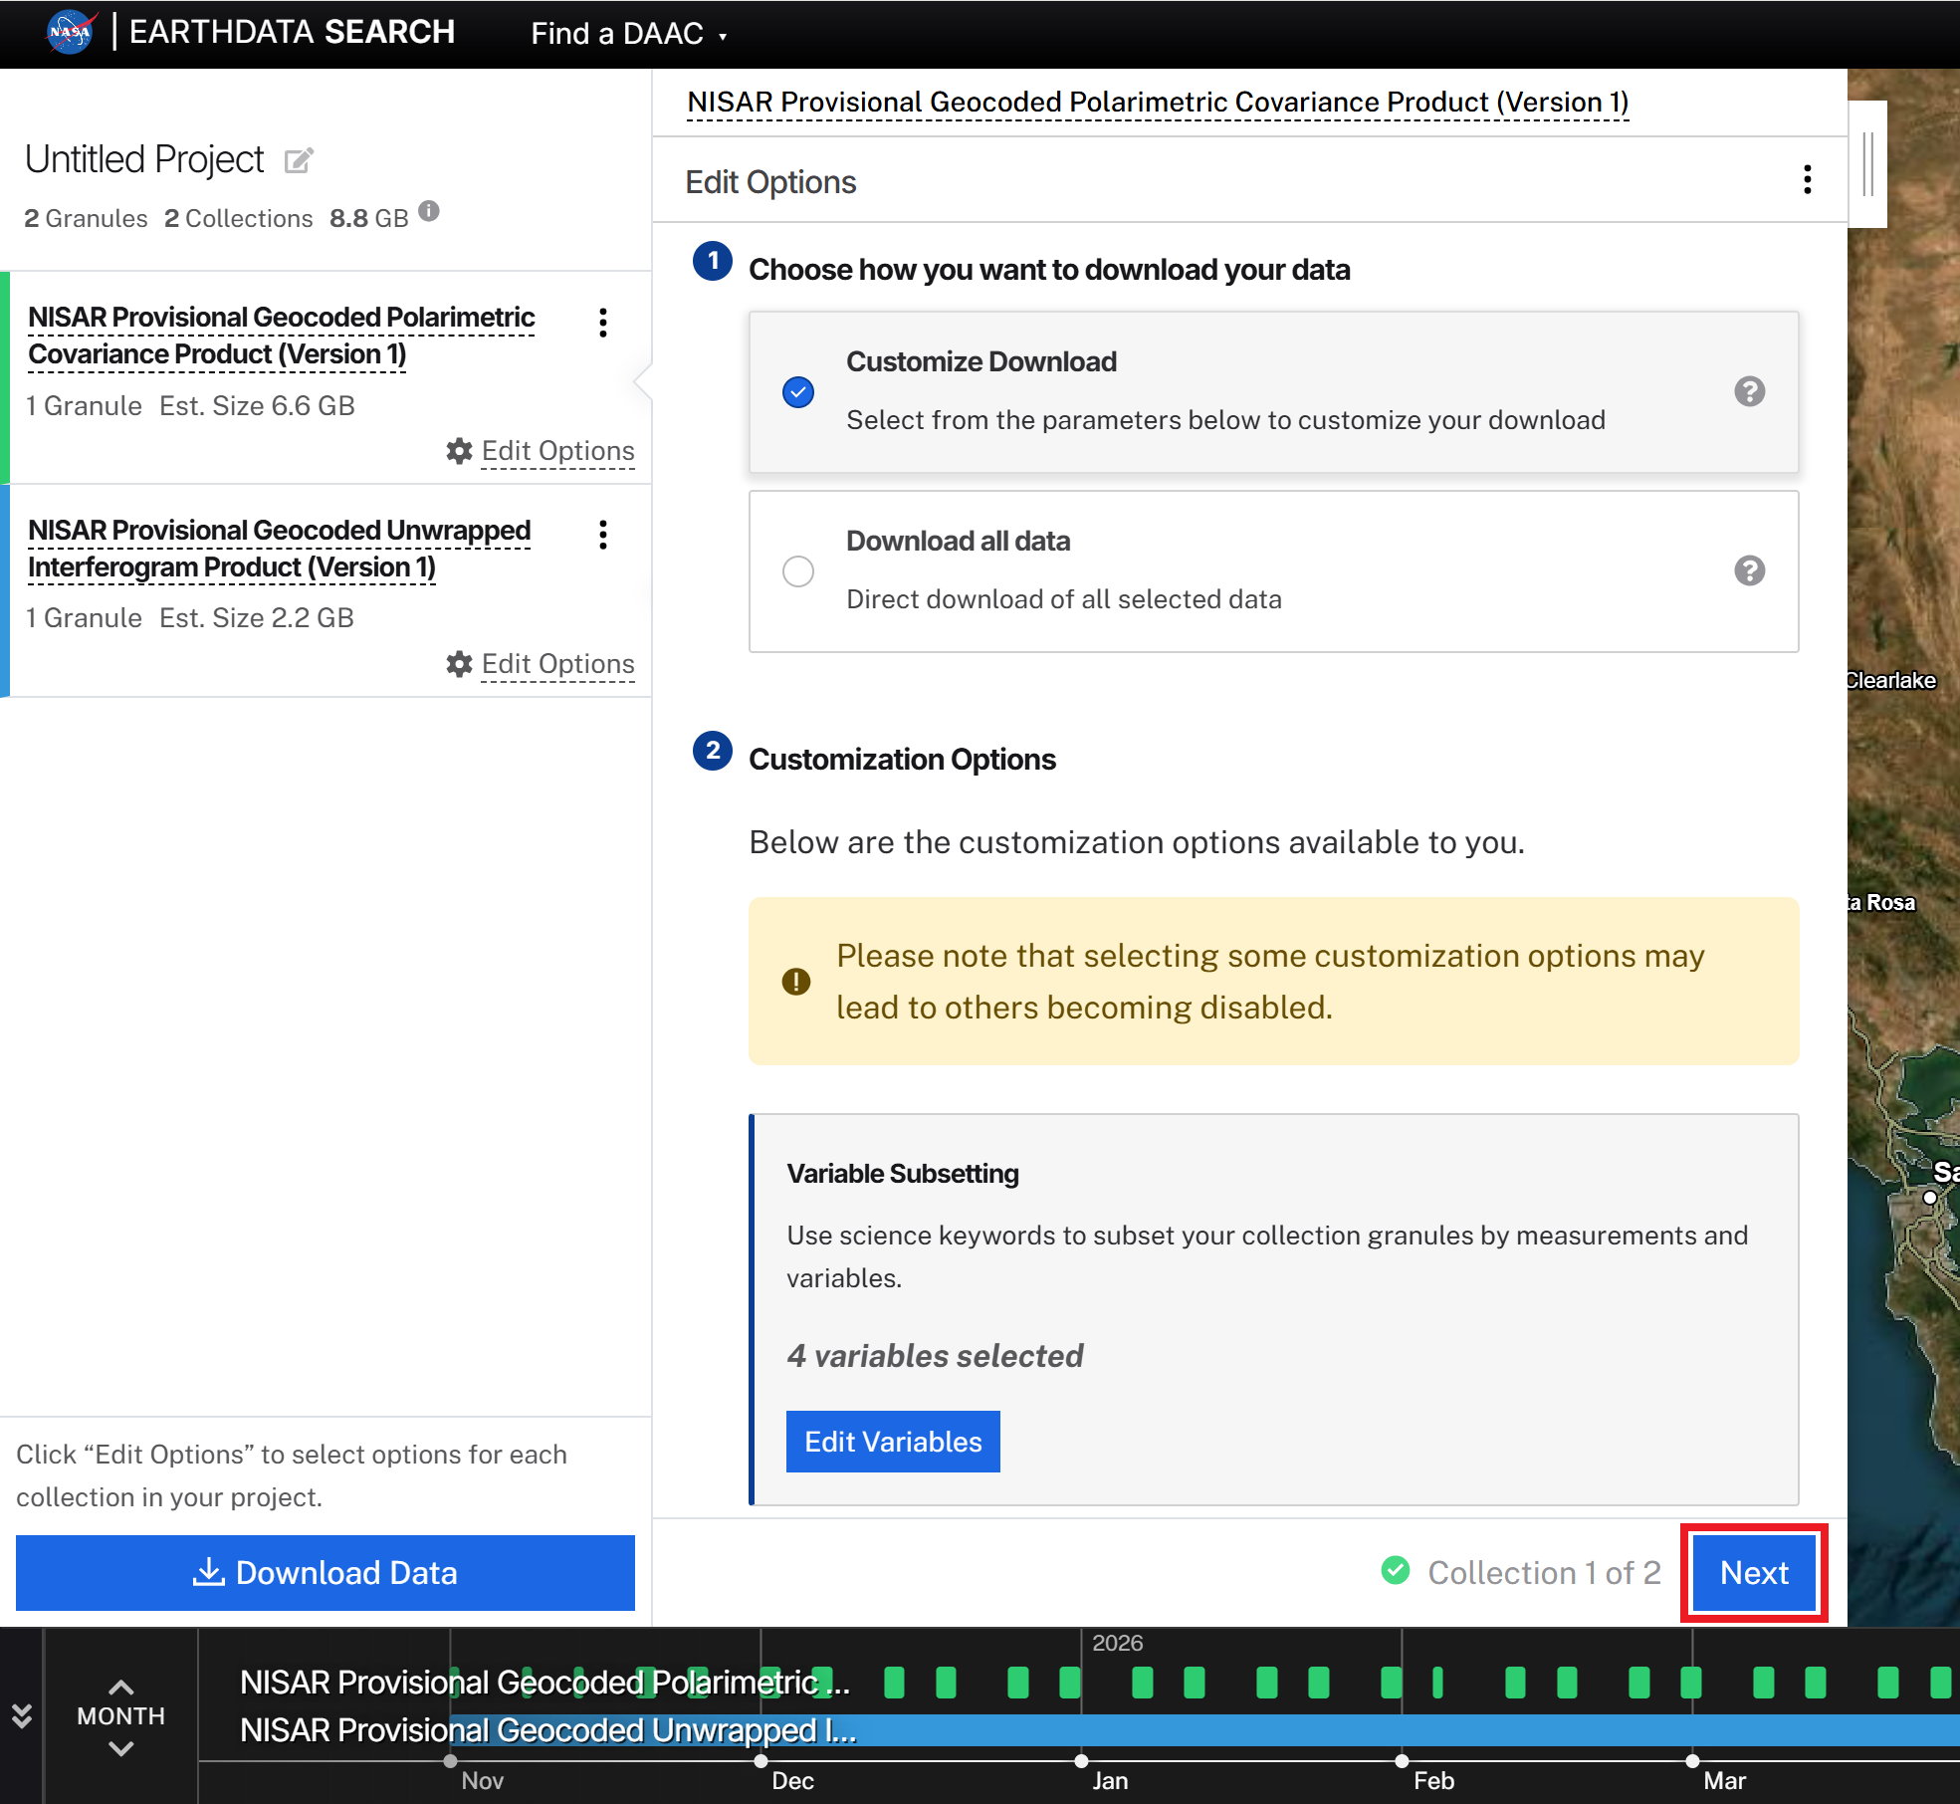This screenshot has height=1804, width=1960.
Task: Click the panel resize handle by the map
Action: [x=1868, y=164]
